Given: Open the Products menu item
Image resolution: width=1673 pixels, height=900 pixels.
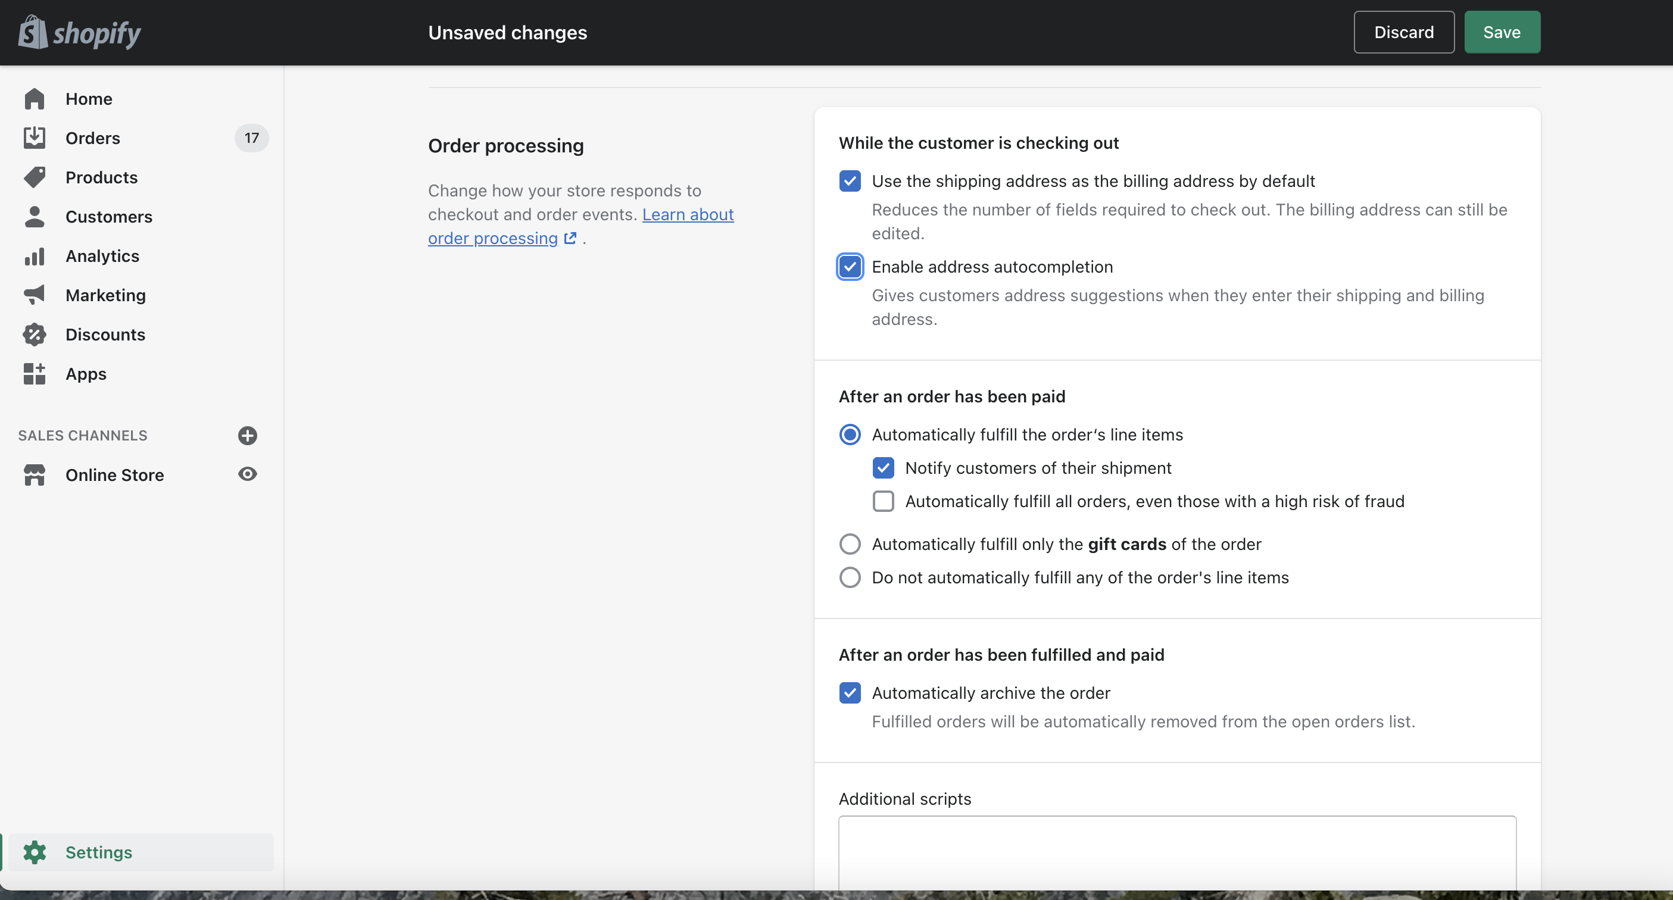Looking at the screenshot, I should 101,177.
